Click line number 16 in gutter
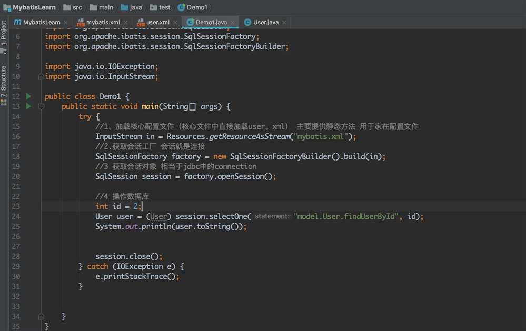This screenshot has height=331, width=526. [16, 136]
